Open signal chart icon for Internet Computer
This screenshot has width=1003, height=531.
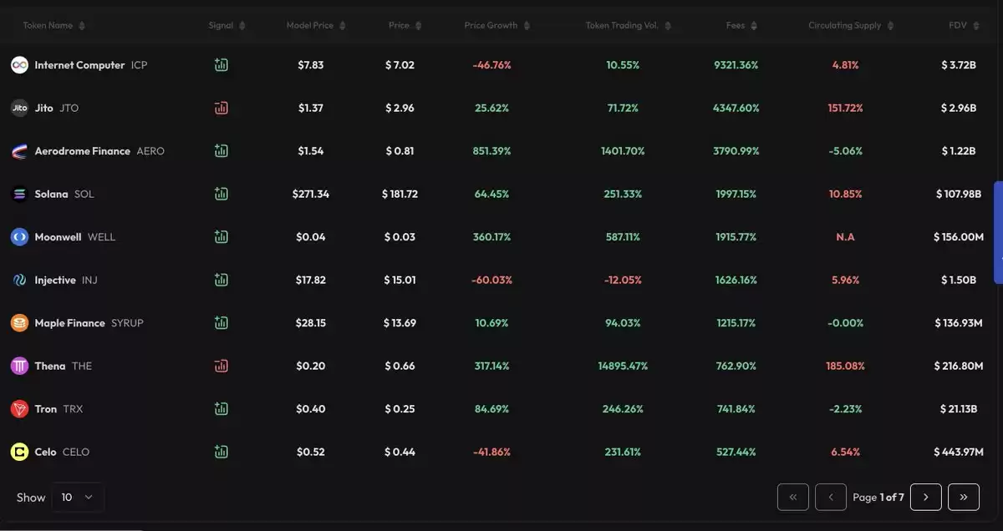(221, 64)
